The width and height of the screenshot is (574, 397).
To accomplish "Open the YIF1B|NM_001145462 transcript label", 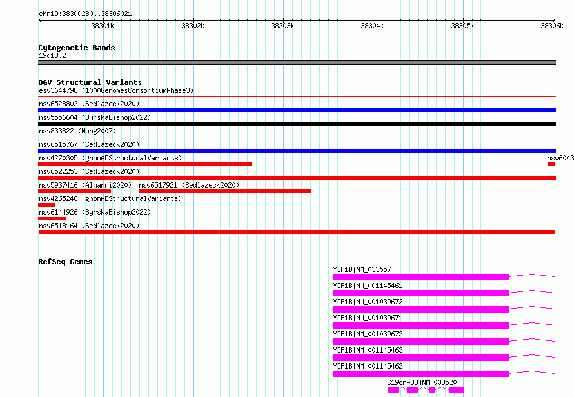I will [368, 366].
